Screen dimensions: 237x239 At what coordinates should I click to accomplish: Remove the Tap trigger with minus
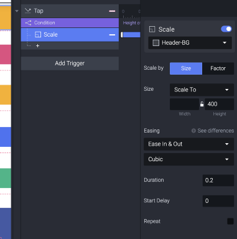coord(112,11)
